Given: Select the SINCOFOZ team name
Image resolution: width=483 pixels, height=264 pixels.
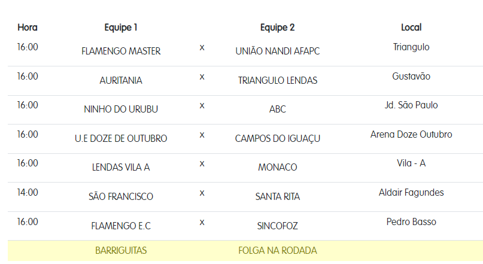Looking at the screenshot, I should 278,226.
